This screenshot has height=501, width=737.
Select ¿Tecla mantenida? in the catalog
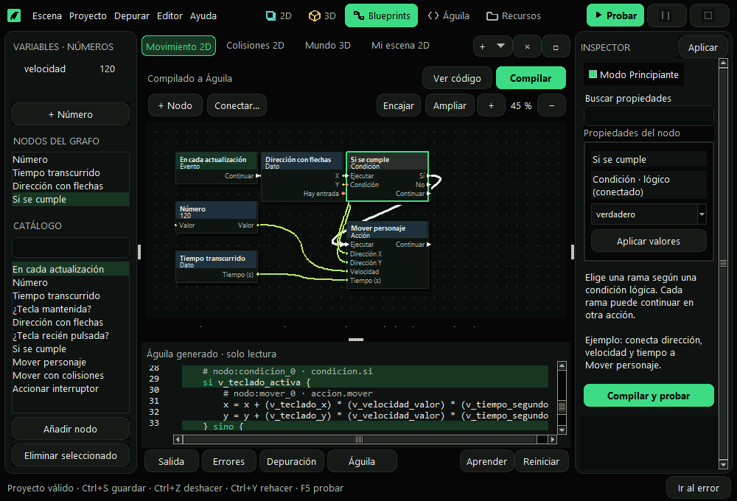[x=71, y=309]
